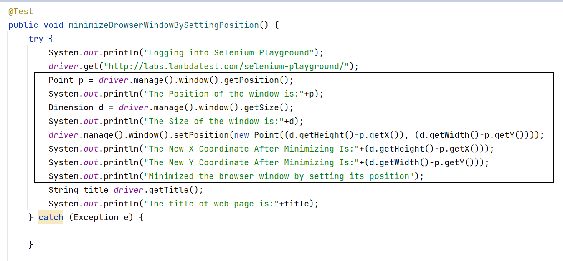Click "The New Y Coordinate After Minimizing Is:" string

tap(252, 162)
